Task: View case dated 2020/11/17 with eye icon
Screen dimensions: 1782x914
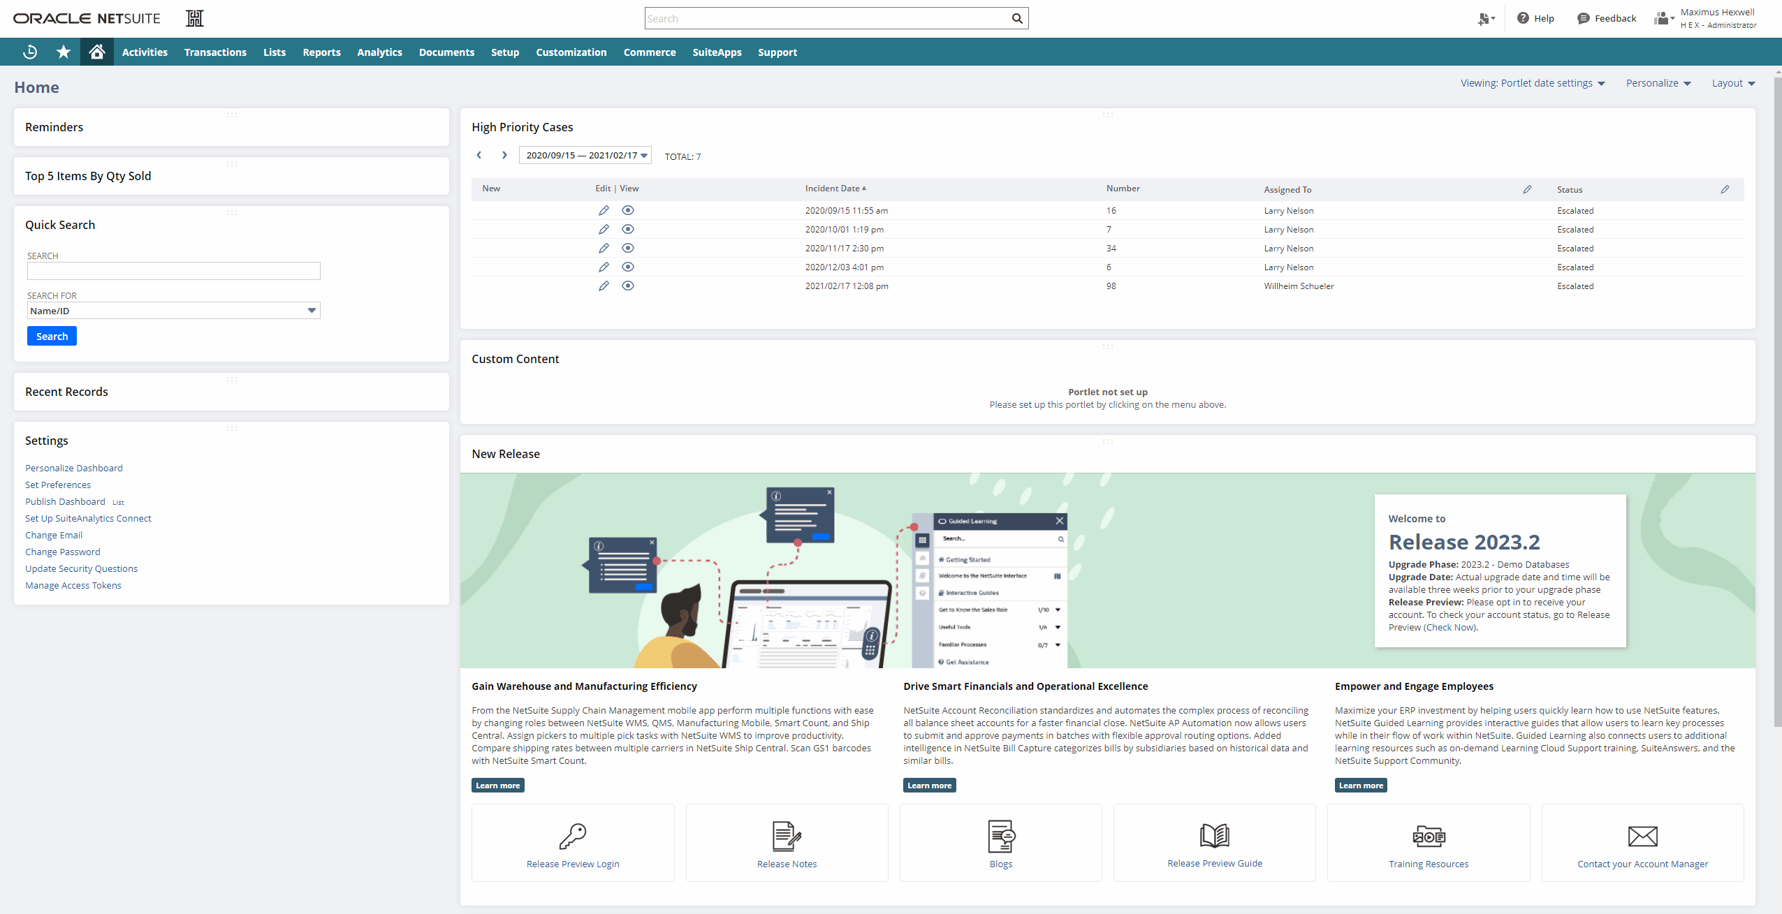Action: pyautogui.click(x=628, y=248)
